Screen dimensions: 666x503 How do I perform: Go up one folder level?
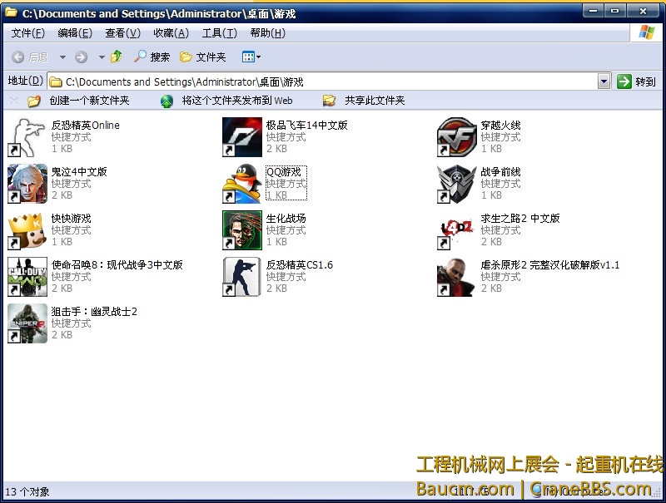coord(117,57)
